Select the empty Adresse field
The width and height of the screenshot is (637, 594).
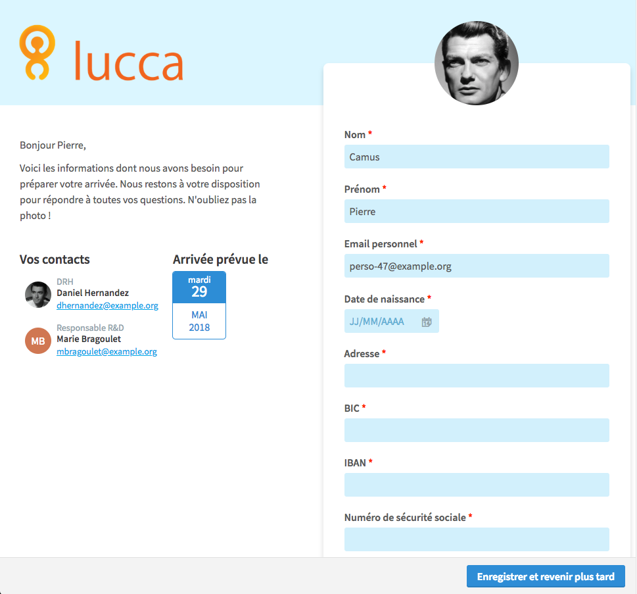pyautogui.click(x=477, y=376)
